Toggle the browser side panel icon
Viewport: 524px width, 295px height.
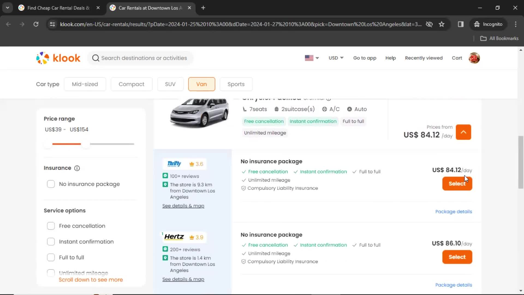[x=461, y=24]
